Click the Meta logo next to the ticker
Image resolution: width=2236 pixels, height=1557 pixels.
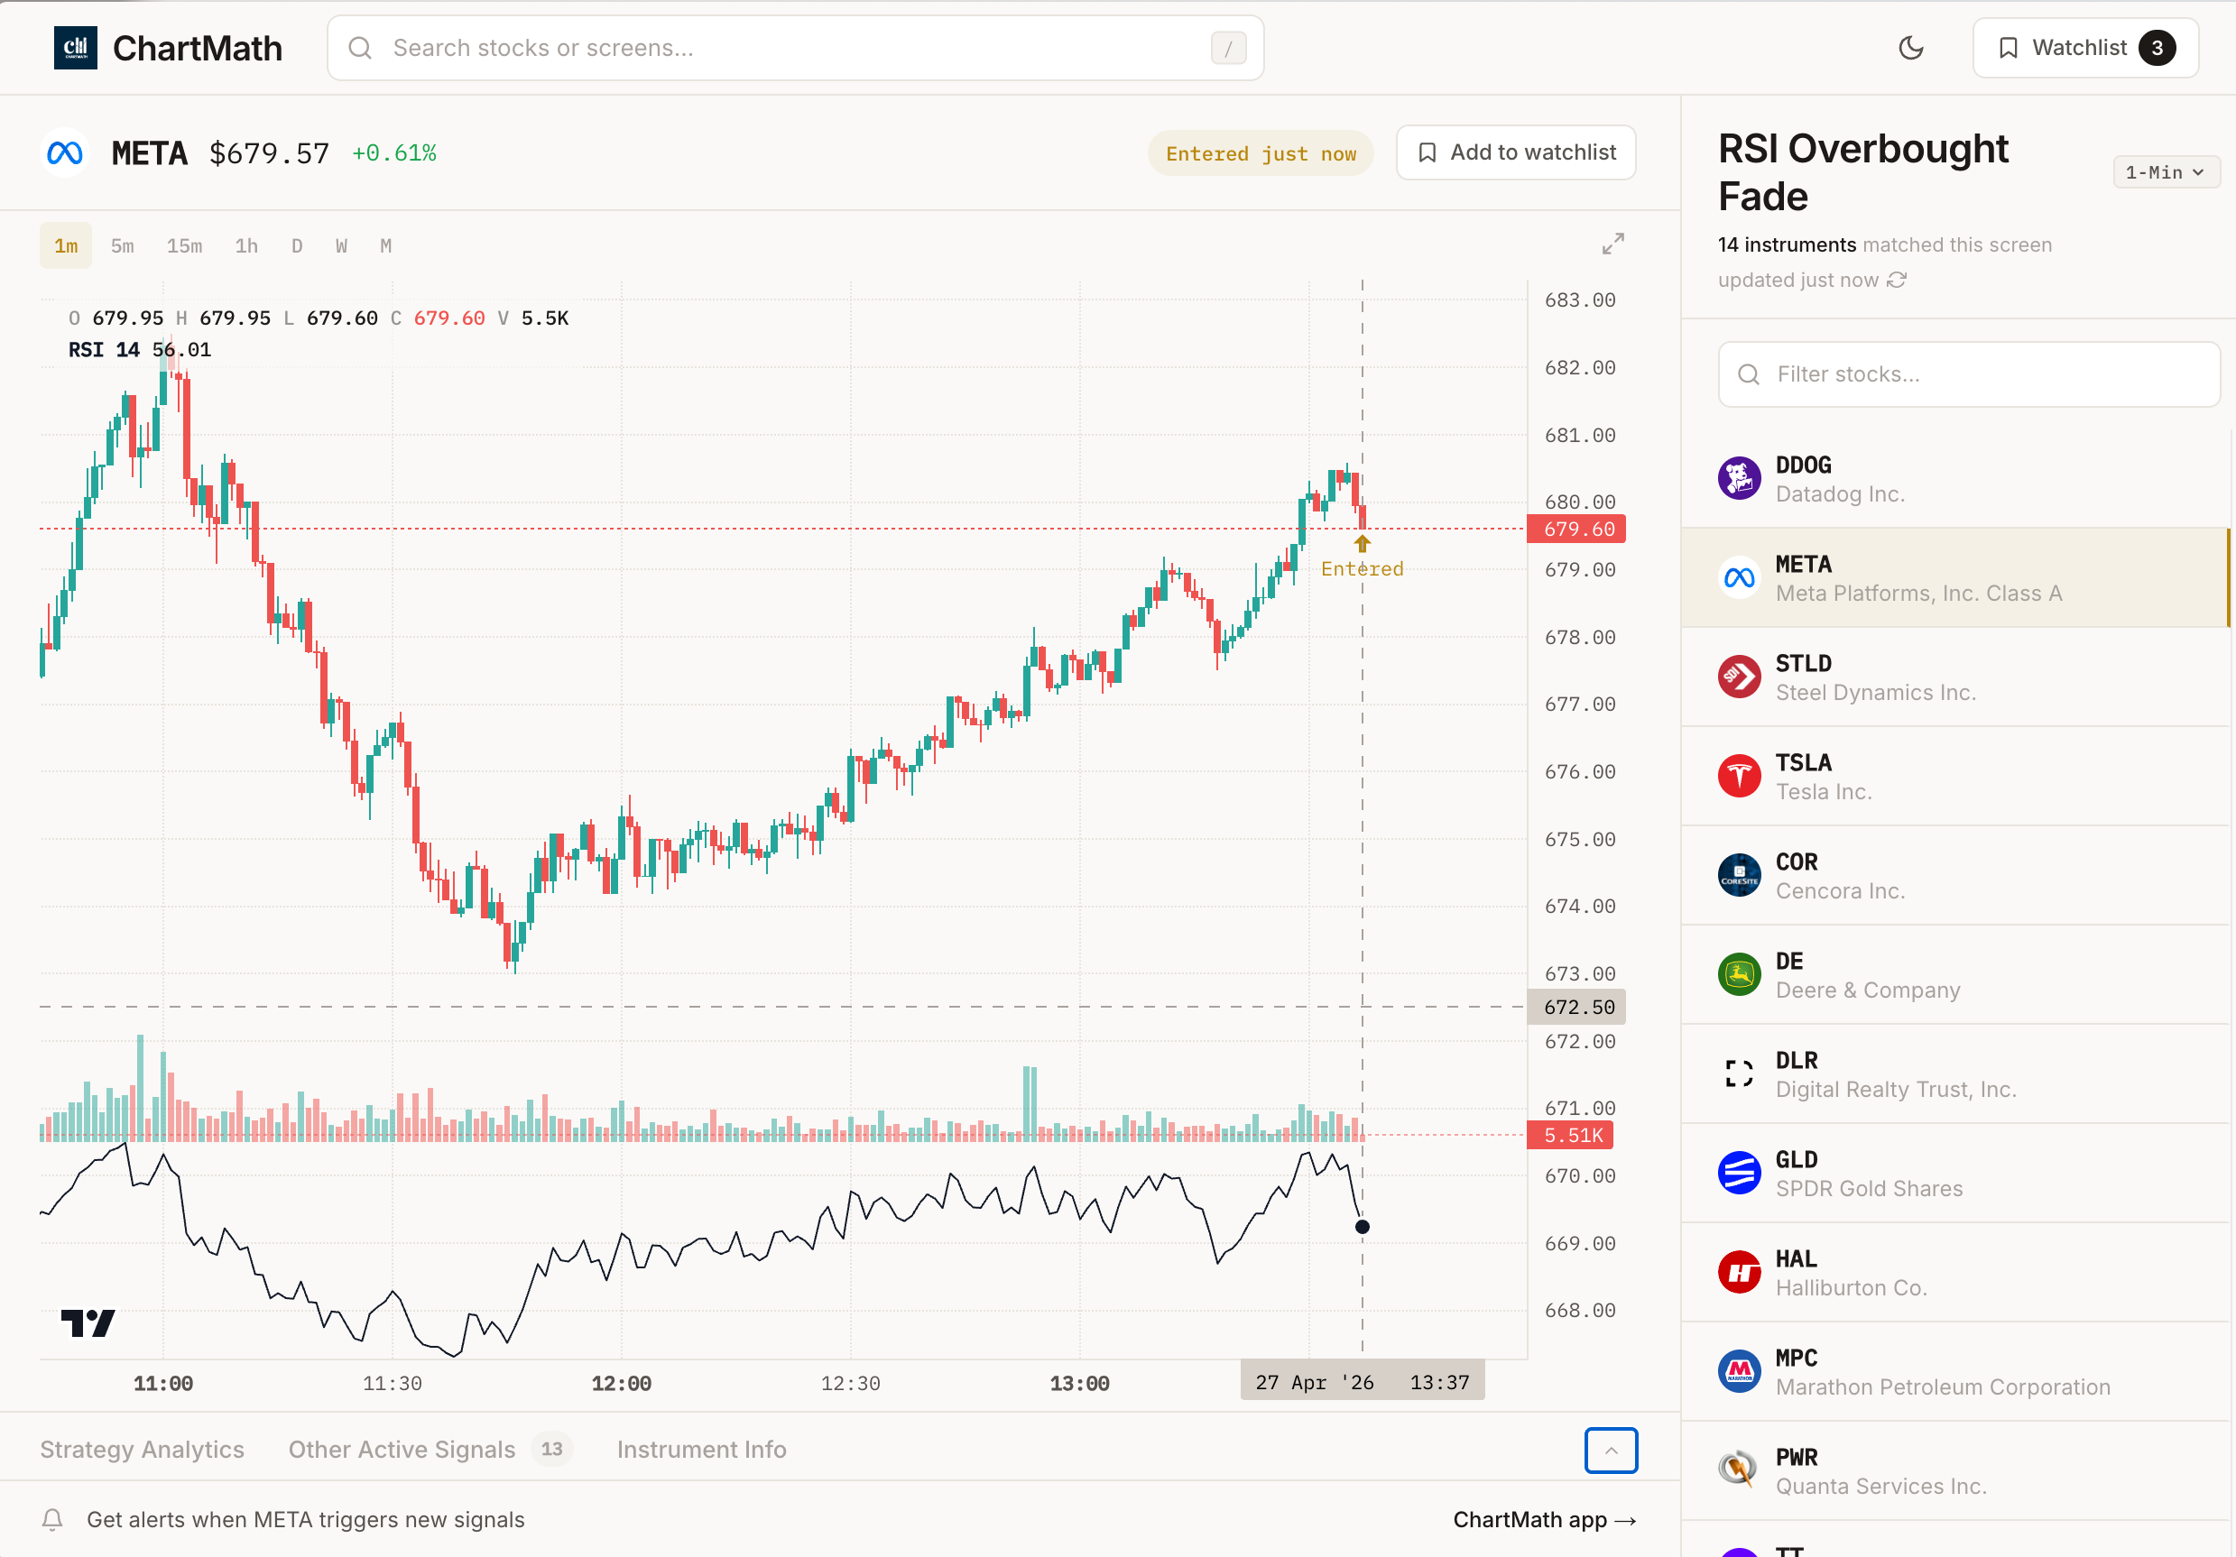click(x=64, y=152)
